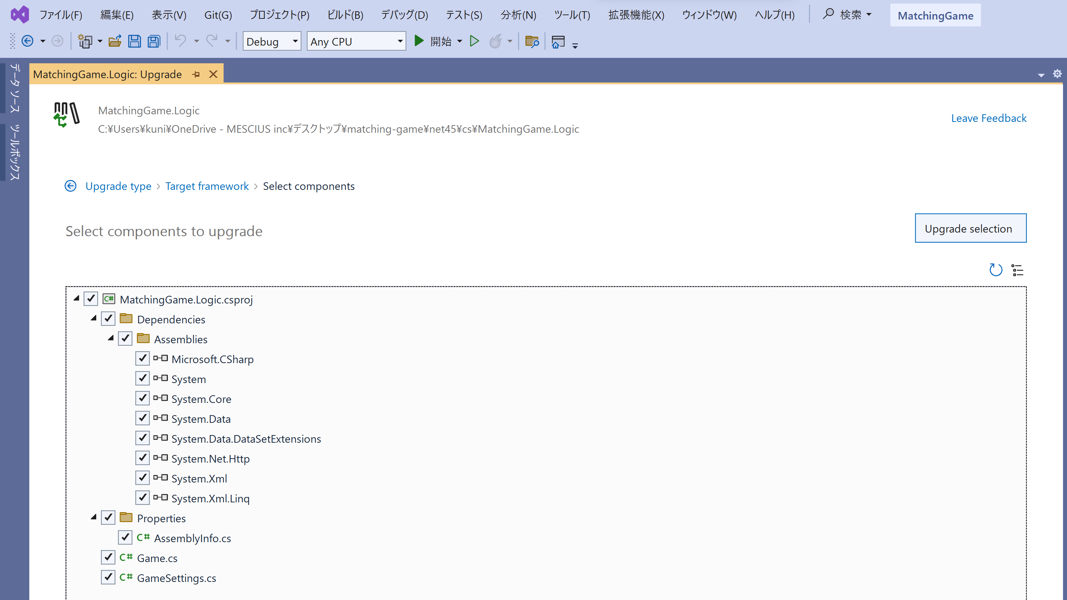Click the C# icon beside MatchingGame.Logic.csproj

pyautogui.click(x=109, y=299)
